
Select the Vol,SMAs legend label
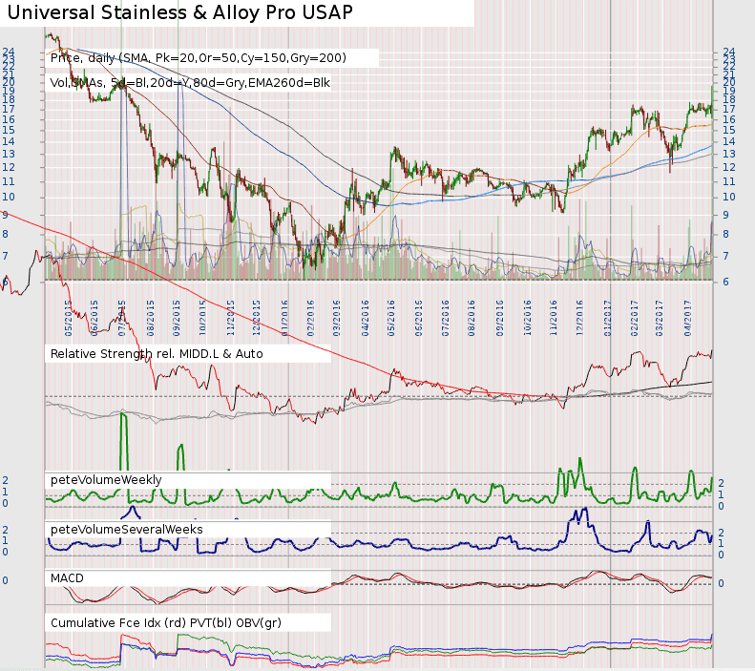pos(190,83)
